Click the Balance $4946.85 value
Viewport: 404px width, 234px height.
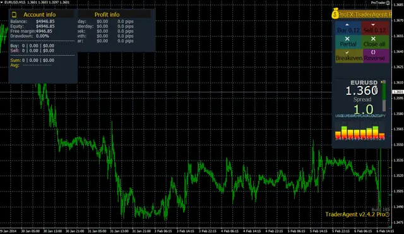[45, 22]
